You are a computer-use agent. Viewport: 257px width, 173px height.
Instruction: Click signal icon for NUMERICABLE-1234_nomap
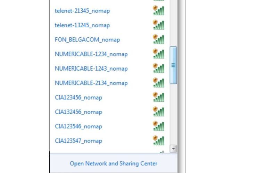[158, 54]
